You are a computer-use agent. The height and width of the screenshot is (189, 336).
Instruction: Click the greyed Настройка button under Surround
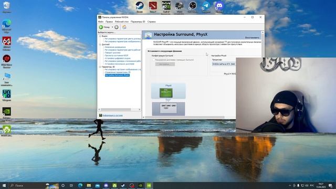(165, 64)
